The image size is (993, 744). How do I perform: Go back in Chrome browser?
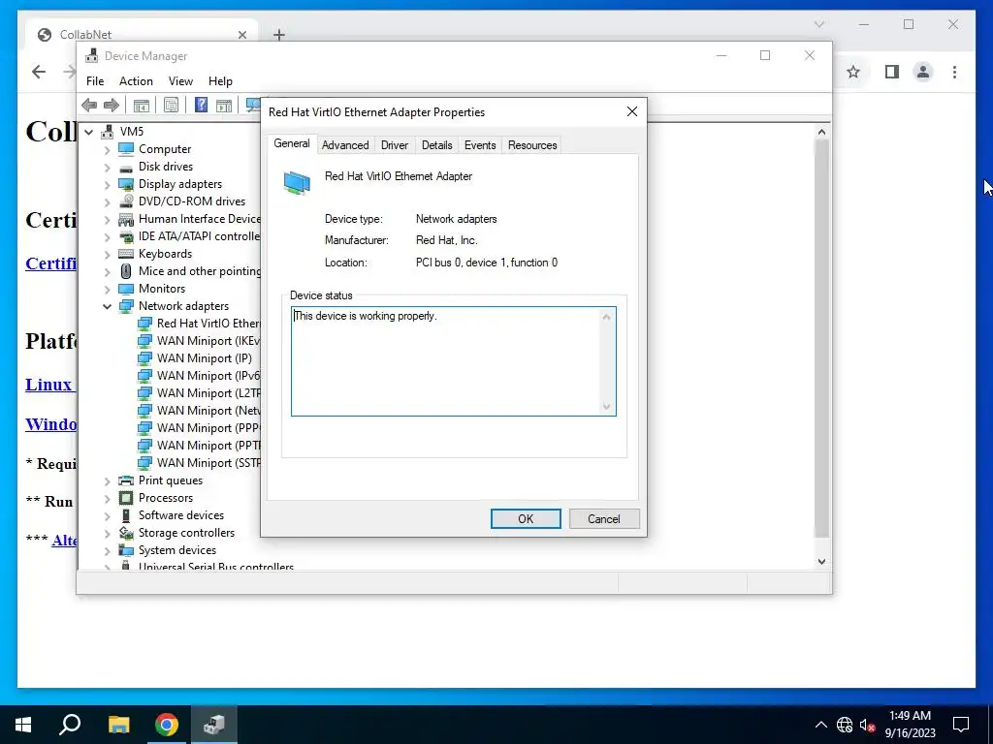tap(39, 72)
